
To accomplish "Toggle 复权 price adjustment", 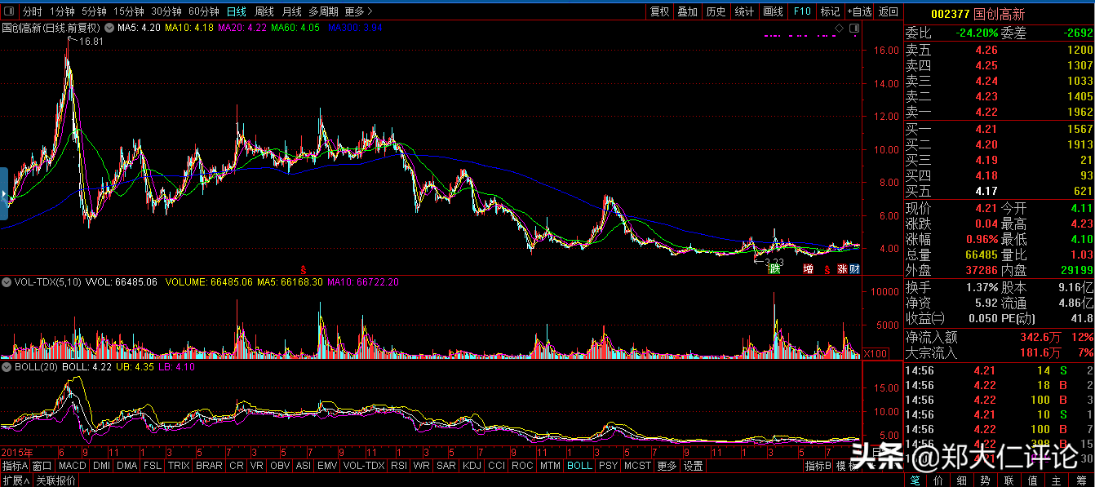I will [x=659, y=11].
